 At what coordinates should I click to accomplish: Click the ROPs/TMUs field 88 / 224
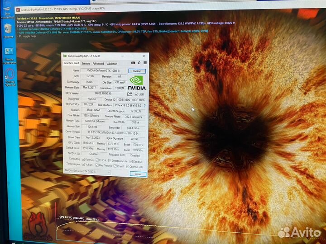pos(89,104)
